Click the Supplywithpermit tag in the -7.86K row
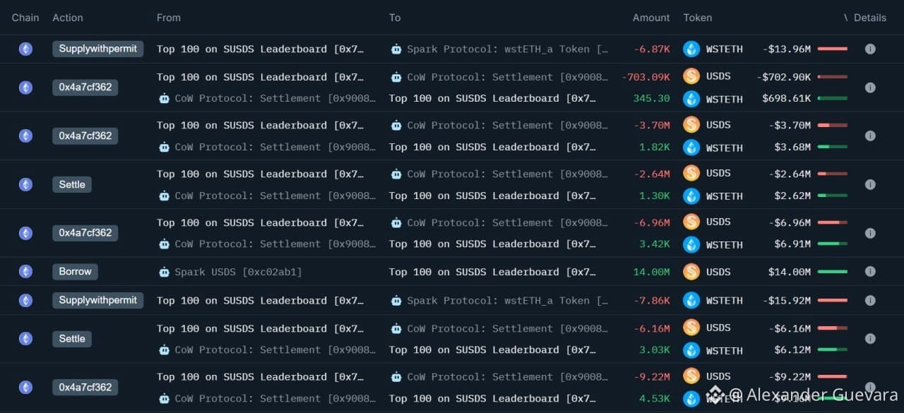The height and width of the screenshot is (413, 904). 98,300
